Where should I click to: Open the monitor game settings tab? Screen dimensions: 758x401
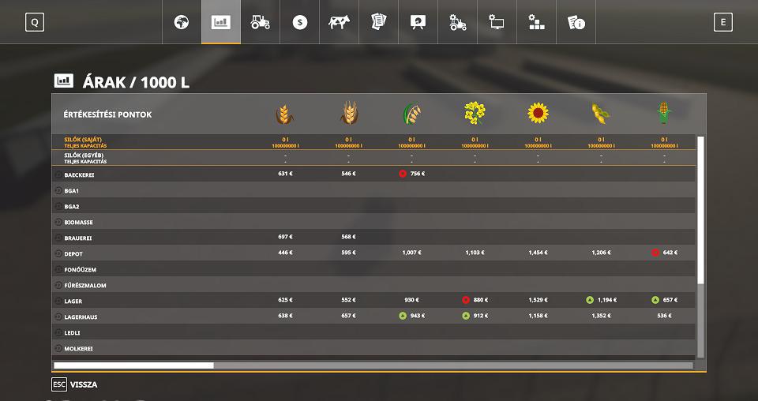tap(497, 22)
